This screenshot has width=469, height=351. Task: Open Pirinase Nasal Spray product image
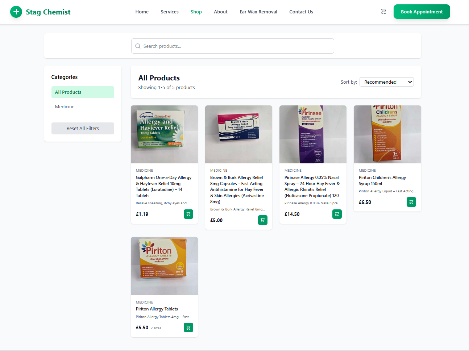click(x=313, y=134)
